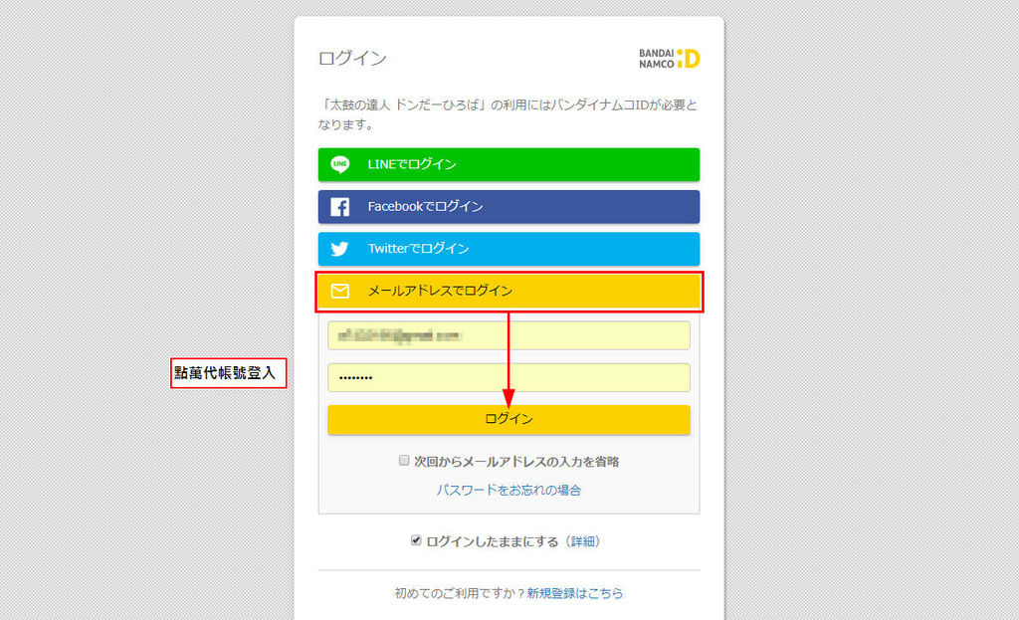
Task: Click the 初めてのご利用ですか？ text
Action: click(460, 593)
